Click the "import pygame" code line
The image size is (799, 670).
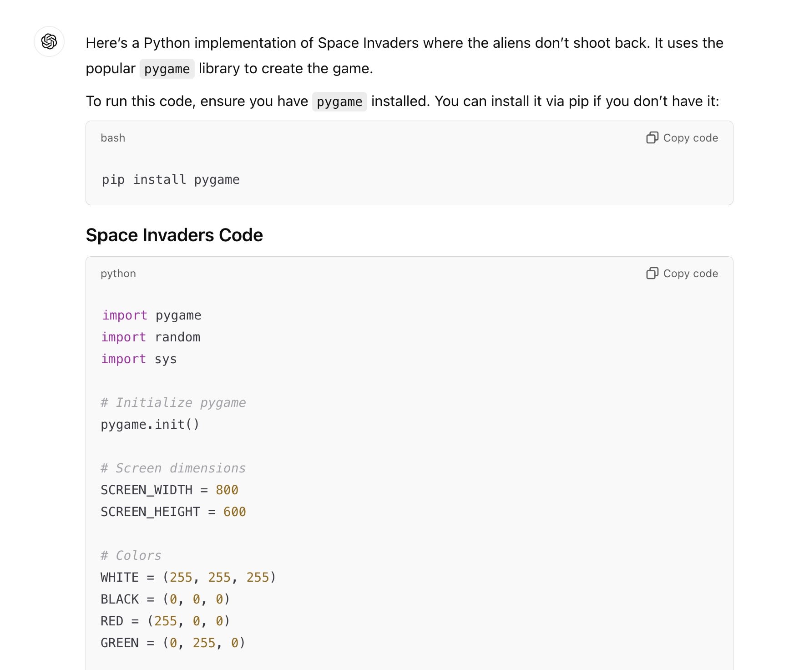(152, 315)
